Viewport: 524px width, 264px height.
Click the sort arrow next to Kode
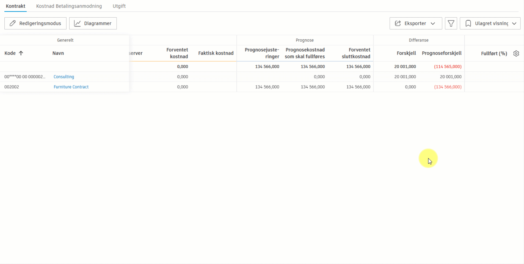pyautogui.click(x=21, y=53)
